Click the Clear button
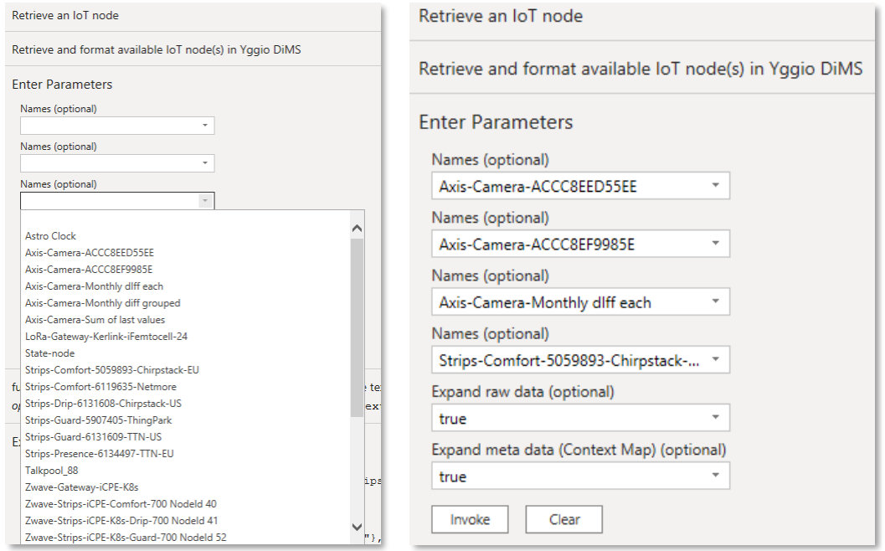This screenshot has width=885, height=551. [x=563, y=519]
